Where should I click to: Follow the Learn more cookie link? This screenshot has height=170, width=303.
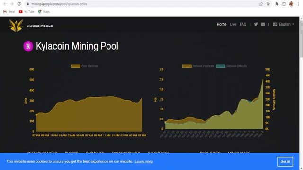144,161
